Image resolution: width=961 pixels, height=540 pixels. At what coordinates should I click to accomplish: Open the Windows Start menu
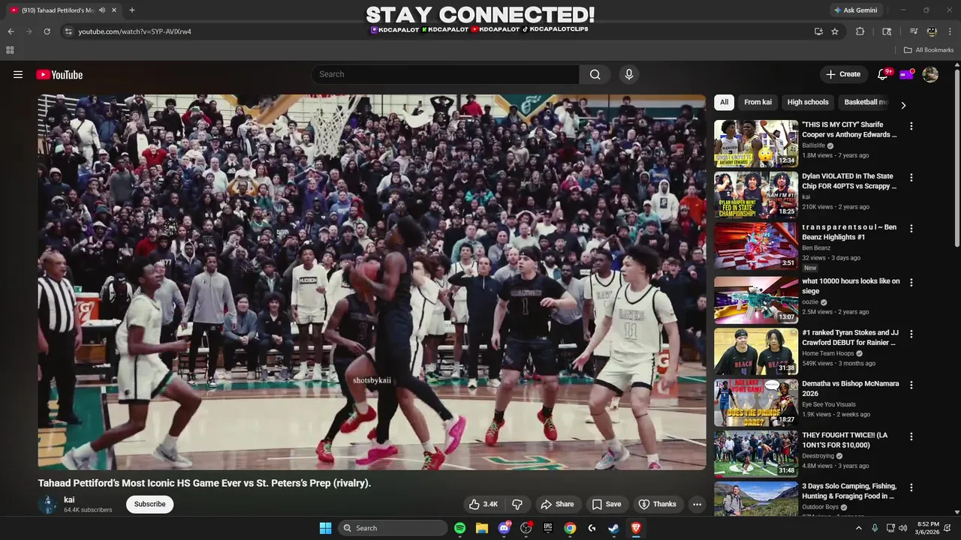coord(325,528)
